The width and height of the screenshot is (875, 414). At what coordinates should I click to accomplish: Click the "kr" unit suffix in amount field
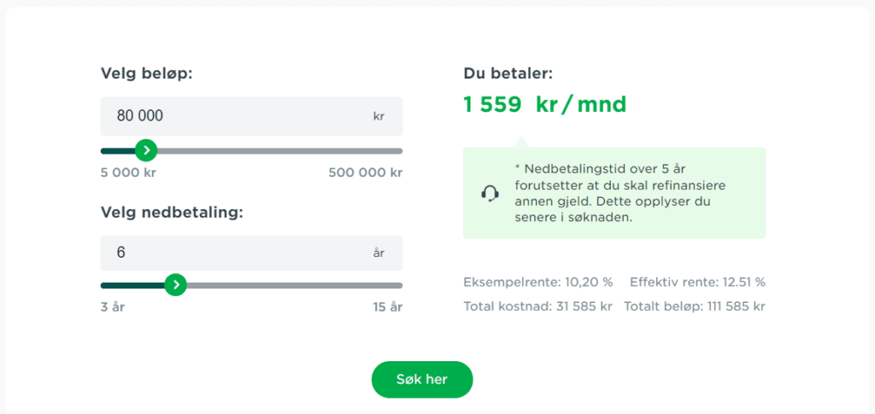[x=379, y=116]
